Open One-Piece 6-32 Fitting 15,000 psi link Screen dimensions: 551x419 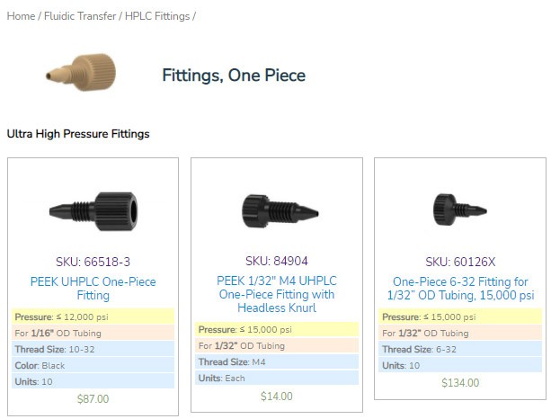[460, 289]
